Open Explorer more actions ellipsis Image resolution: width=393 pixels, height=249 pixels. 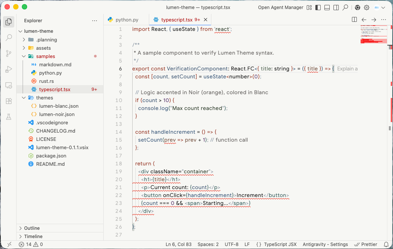95,21
